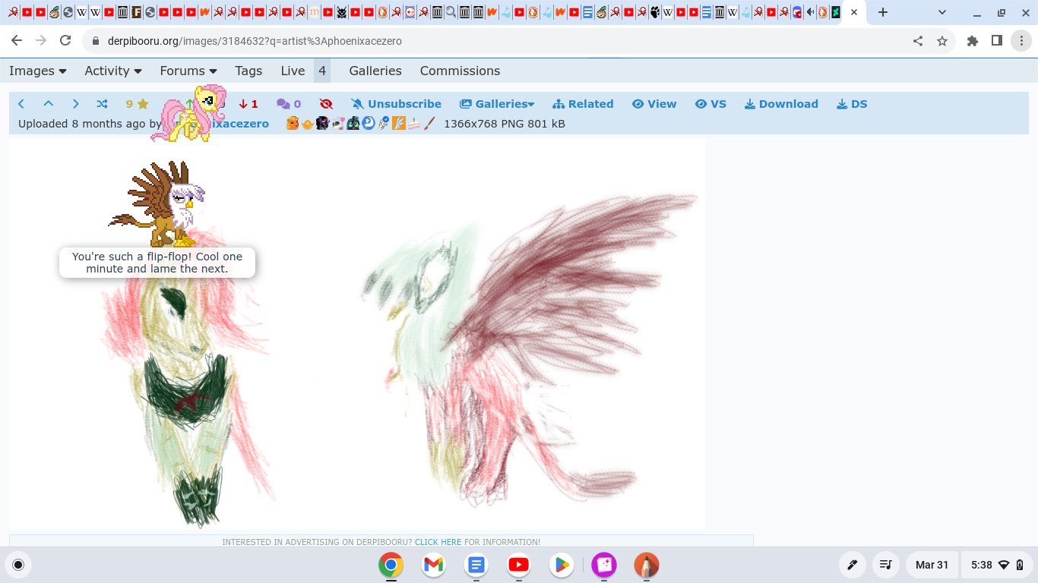
Task: Open quick settings from the clock tray
Action: tap(998, 565)
